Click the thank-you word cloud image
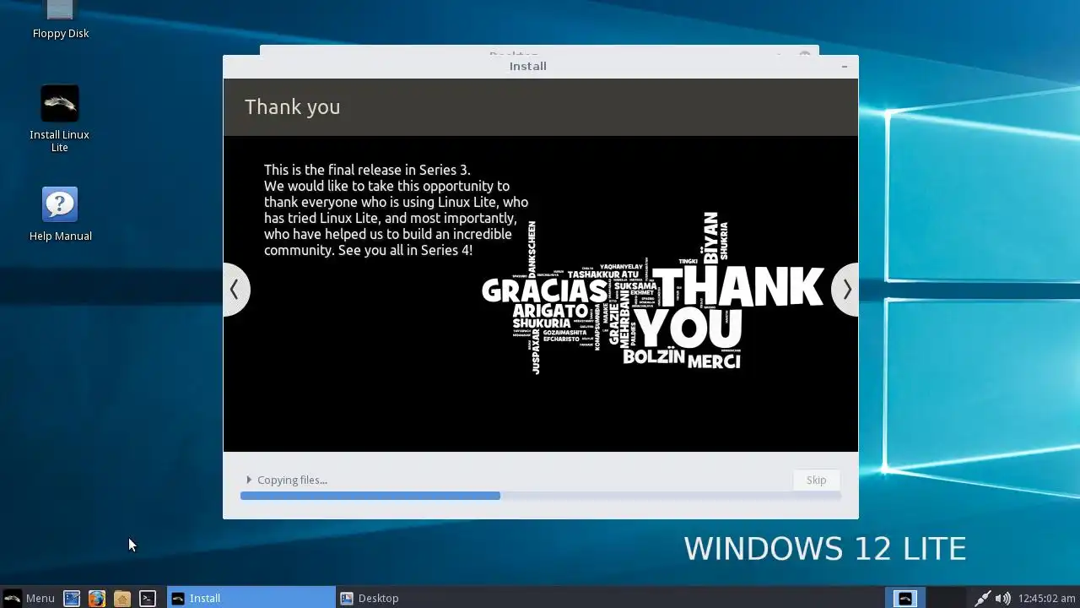The width and height of the screenshot is (1080, 608). (652, 293)
